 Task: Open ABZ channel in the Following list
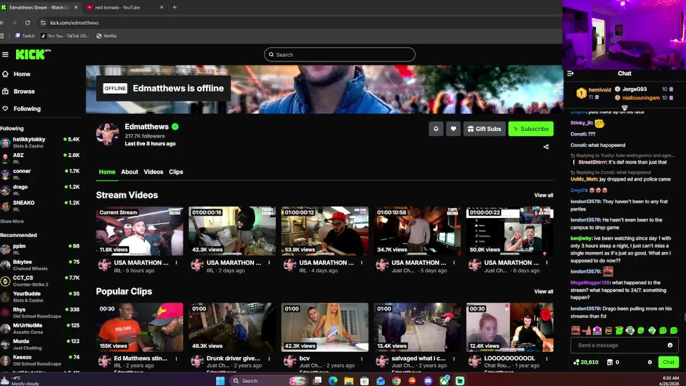point(40,158)
